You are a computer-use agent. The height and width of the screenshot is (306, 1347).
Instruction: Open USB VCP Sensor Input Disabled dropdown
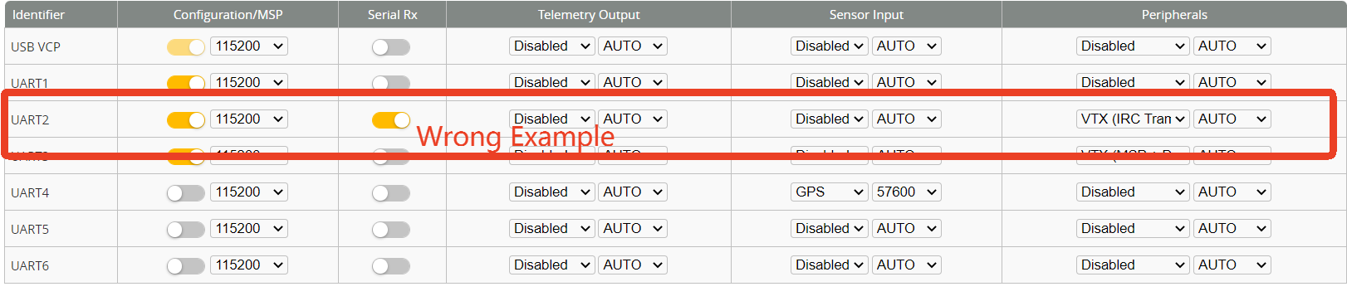[829, 46]
